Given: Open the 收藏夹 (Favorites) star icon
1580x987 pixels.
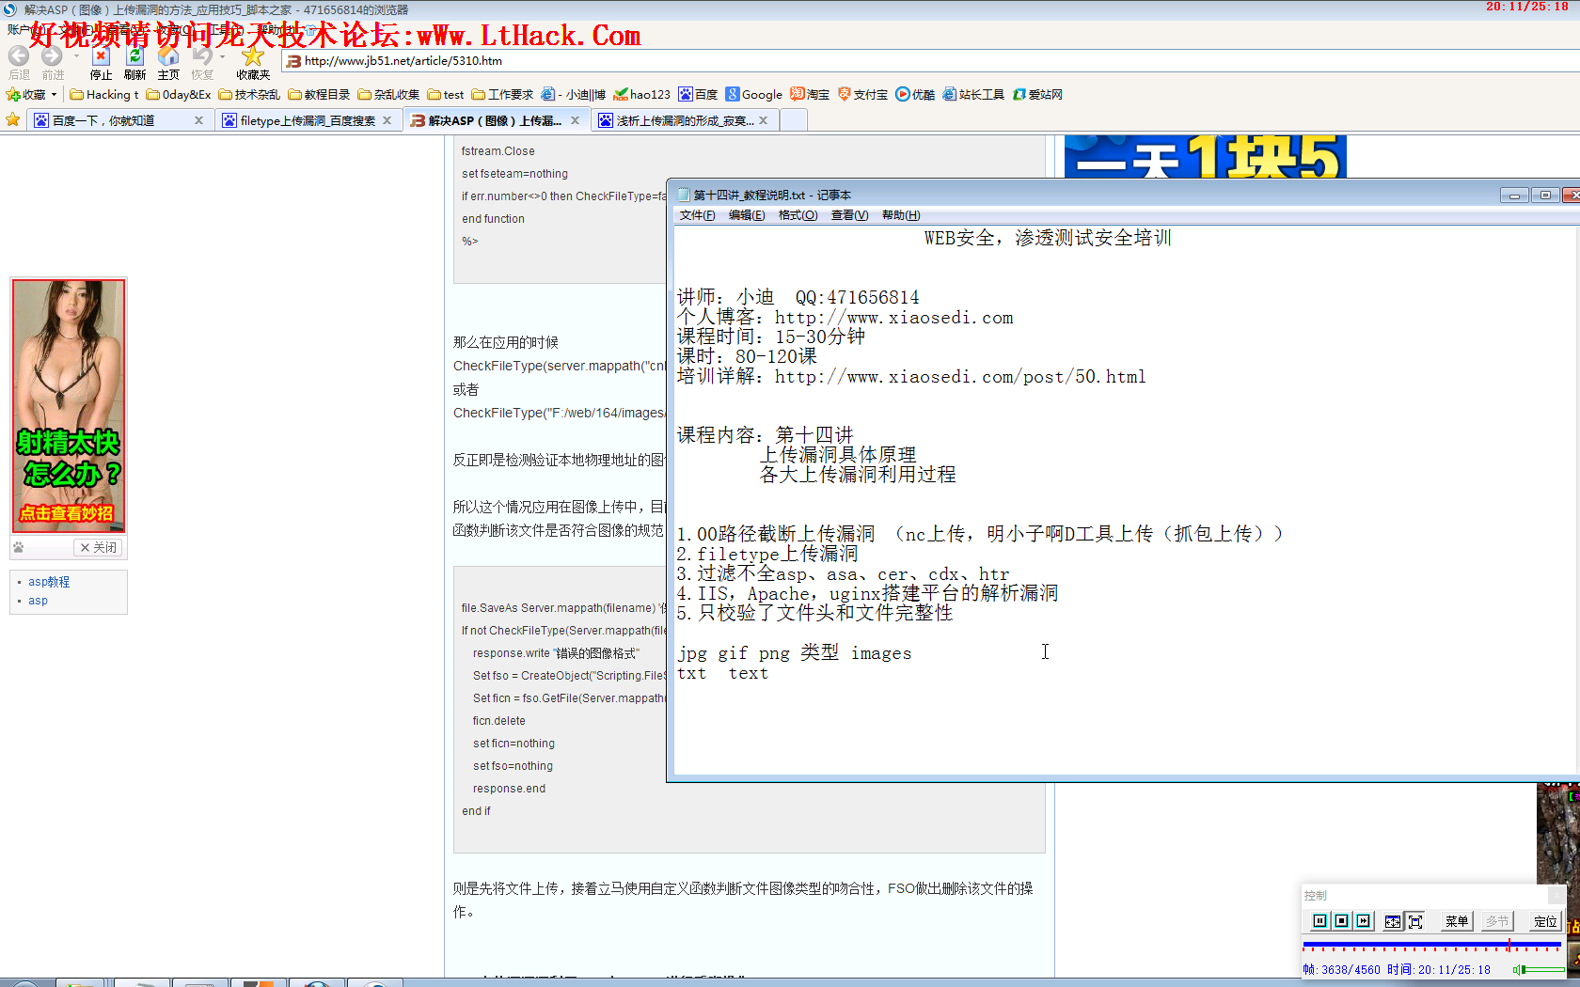Looking at the screenshot, I should pos(252,56).
